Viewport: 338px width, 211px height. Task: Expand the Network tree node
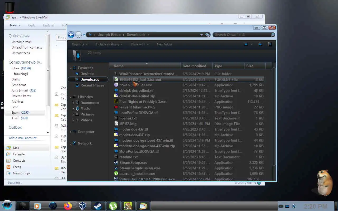tap(71, 143)
